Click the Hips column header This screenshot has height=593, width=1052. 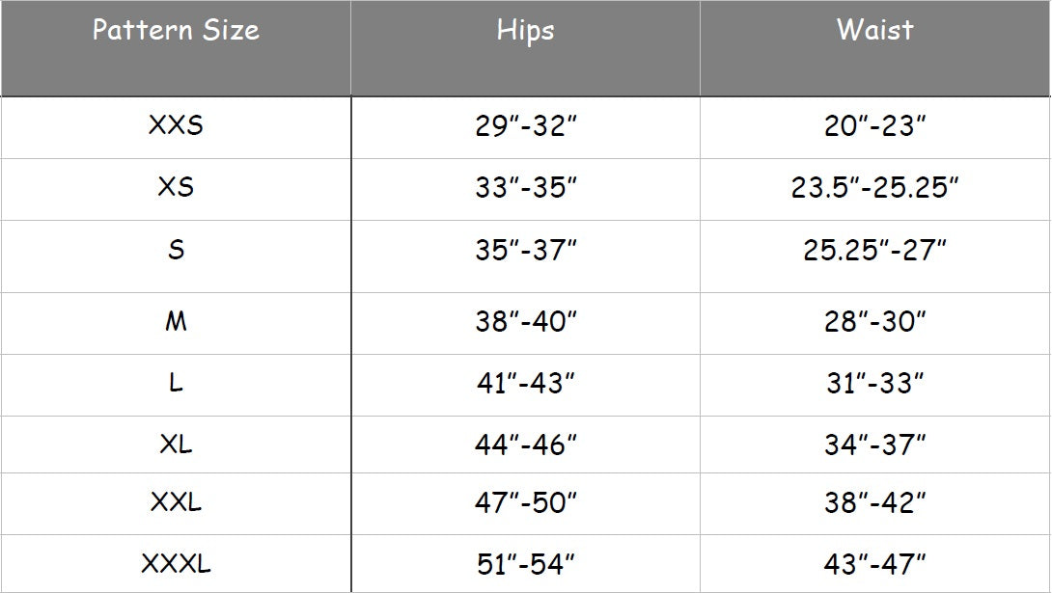tap(525, 31)
